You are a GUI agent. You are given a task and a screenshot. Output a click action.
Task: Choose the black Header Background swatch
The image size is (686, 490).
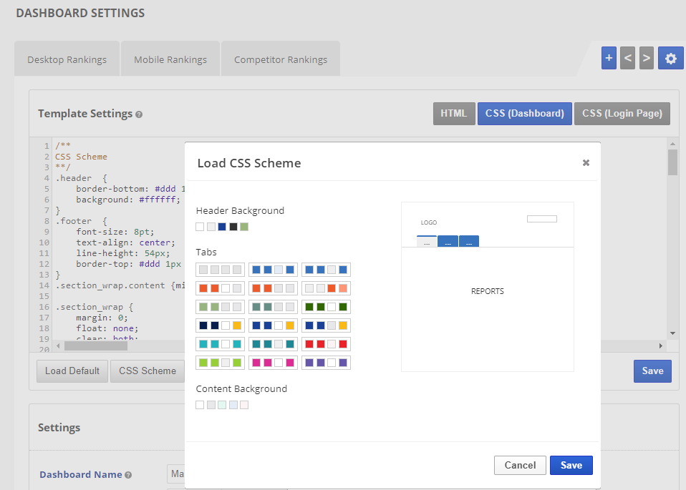pyautogui.click(x=233, y=227)
